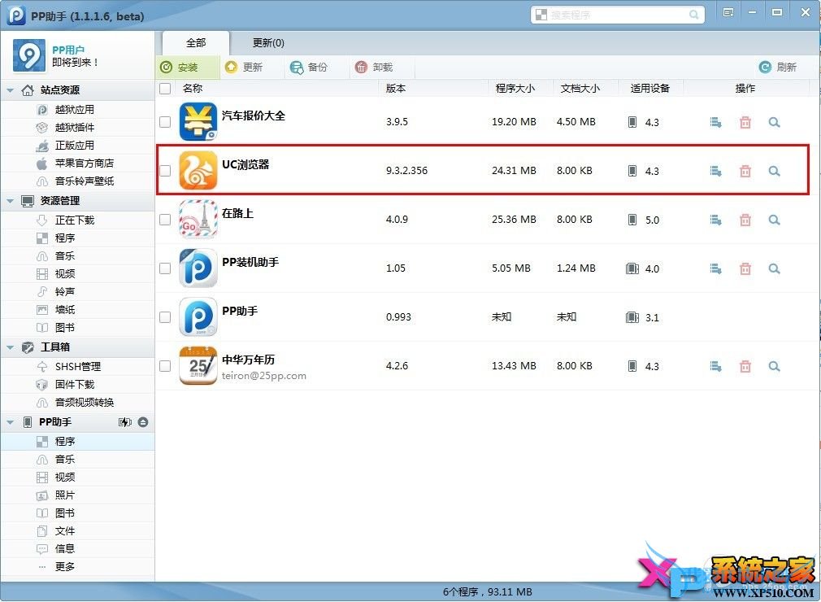Viewport: 821px width, 602px height.
Task: Click the PP用户 avatar icon
Action: point(28,55)
